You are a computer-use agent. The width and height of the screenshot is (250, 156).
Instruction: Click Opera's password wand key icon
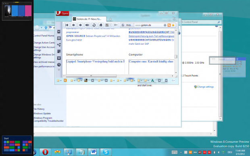[116, 25]
